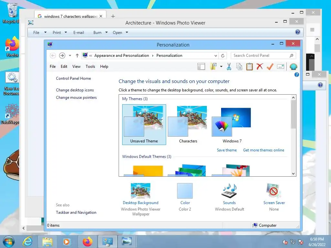Open recent locations dropdown beside Forward arrow
331x248 pixels.
[x=70, y=56]
